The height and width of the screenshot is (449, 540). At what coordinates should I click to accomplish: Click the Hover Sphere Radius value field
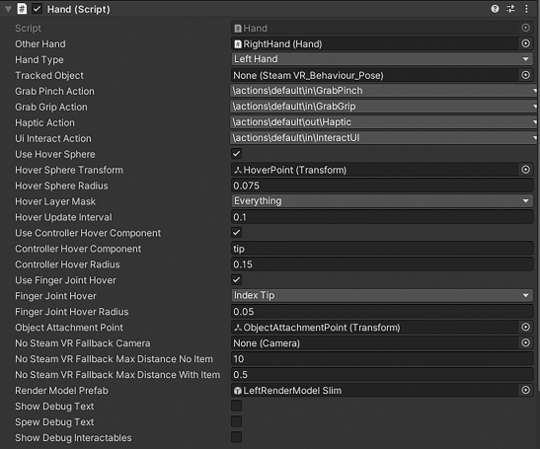click(x=382, y=186)
